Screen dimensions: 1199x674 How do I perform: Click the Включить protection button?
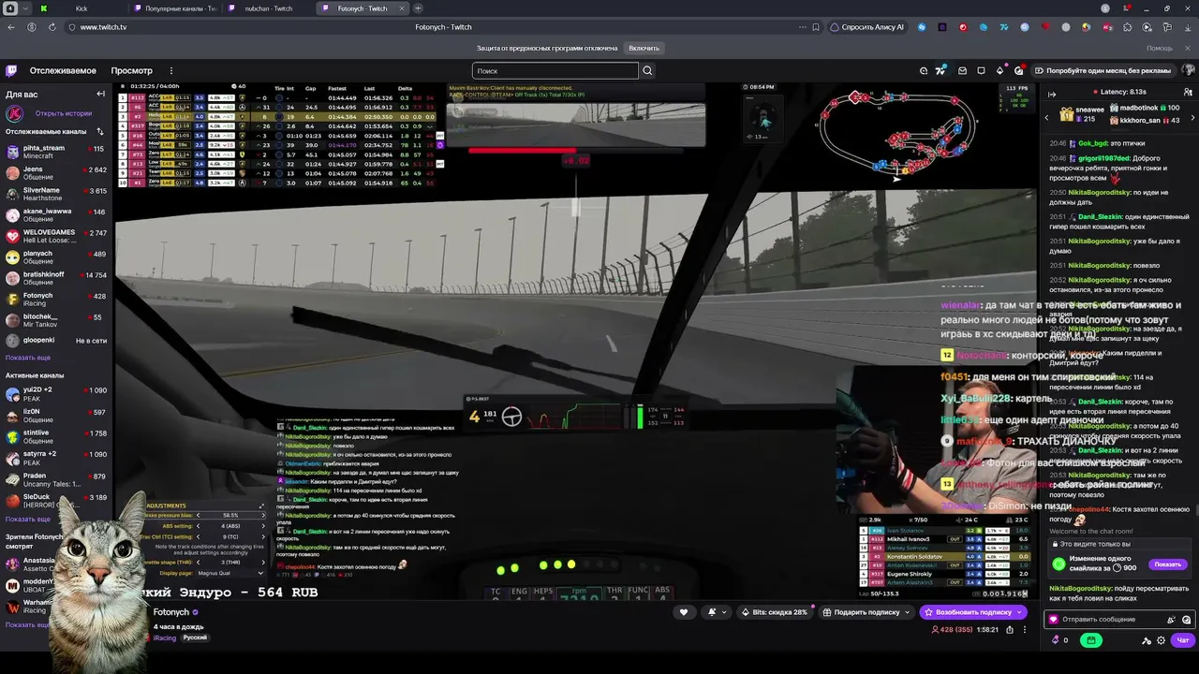(x=644, y=48)
